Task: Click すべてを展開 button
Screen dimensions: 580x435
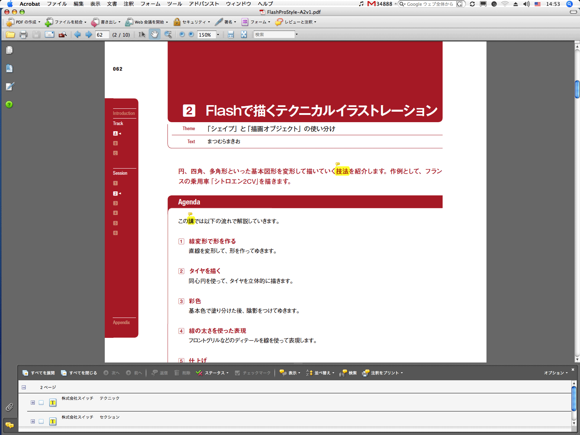Action: (x=38, y=373)
